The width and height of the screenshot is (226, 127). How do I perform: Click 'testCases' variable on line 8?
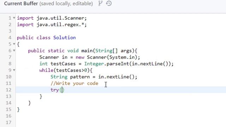point(63,64)
